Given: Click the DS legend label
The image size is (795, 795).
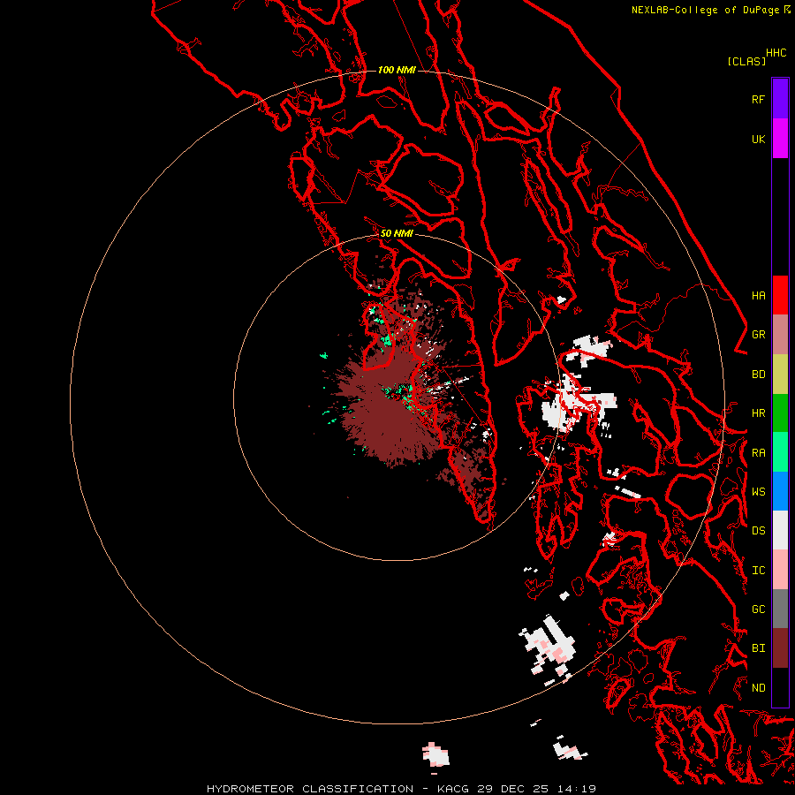Looking at the screenshot, I should tap(758, 530).
